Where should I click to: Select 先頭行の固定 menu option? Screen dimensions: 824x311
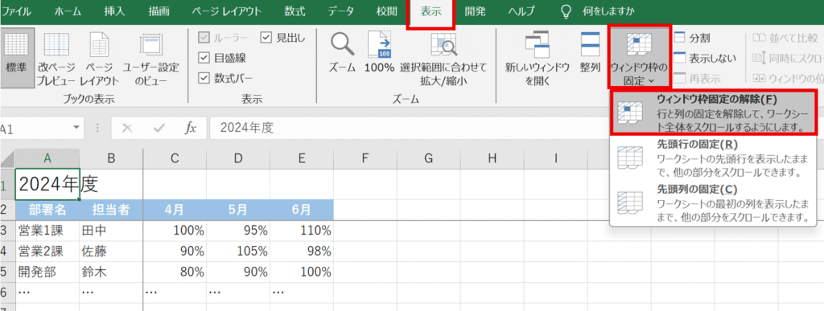pyautogui.click(x=713, y=158)
